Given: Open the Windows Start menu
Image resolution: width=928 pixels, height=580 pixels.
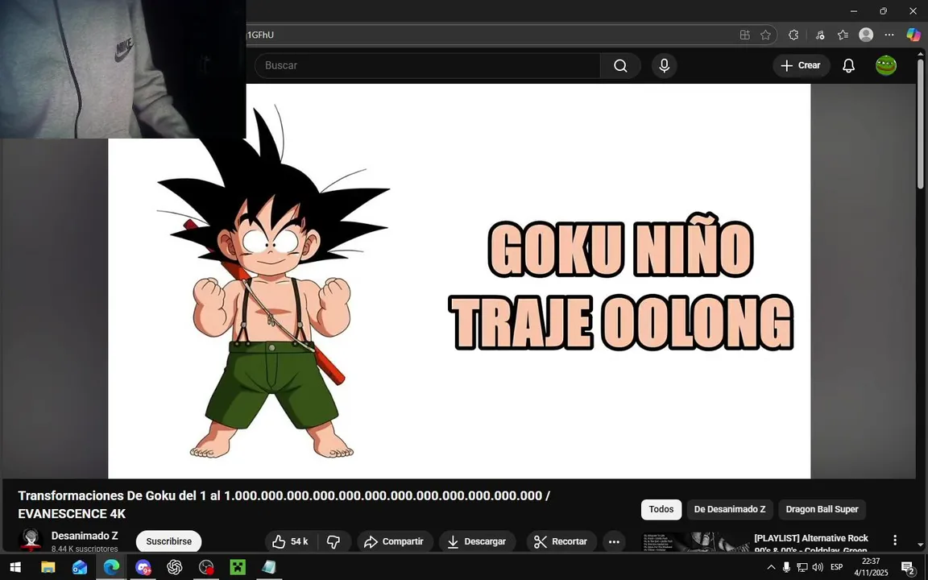Looking at the screenshot, I should [x=15, y=568].
